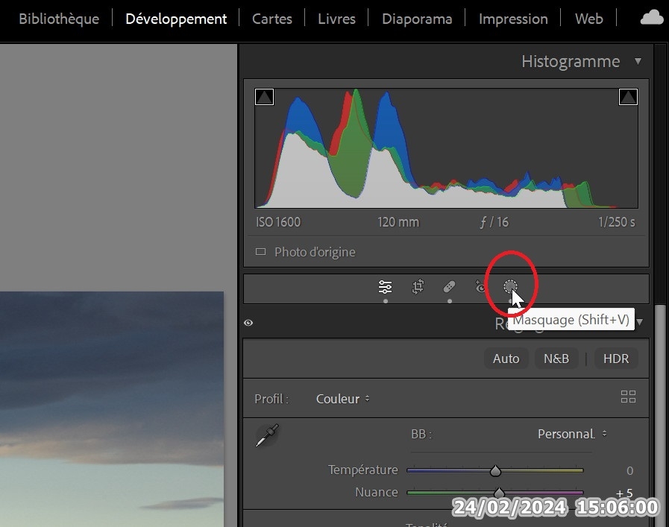Select the Crop overlay tool
Viewport: 669px width, 527px height.
coord(418,287)
